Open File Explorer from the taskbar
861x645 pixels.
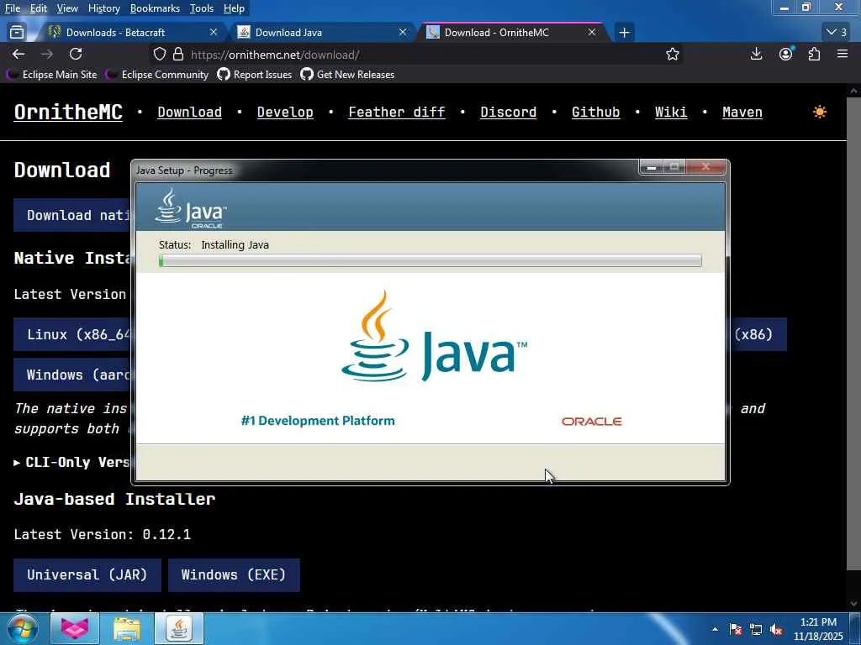[127, 628]
